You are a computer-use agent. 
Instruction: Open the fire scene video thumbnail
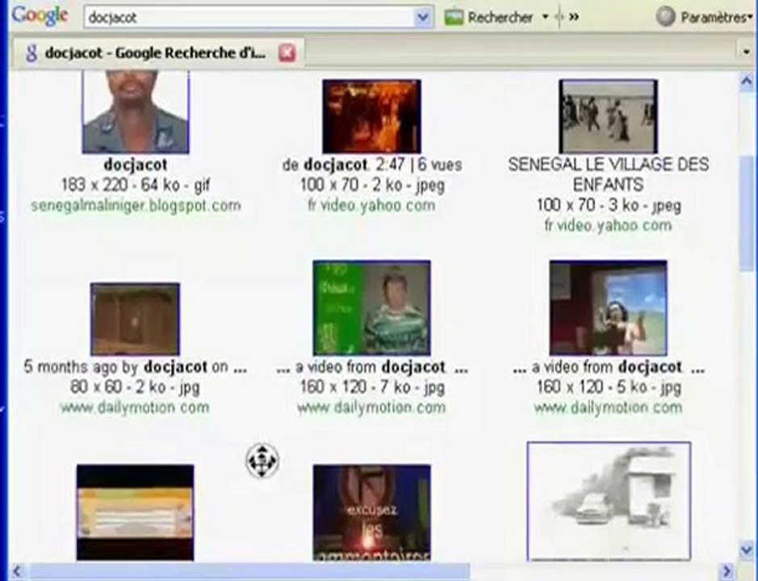(372, 116)
